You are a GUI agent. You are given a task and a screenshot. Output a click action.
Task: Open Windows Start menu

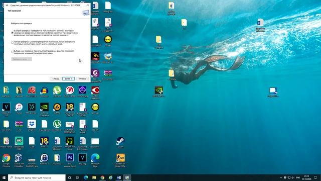[x=4, y=177]
